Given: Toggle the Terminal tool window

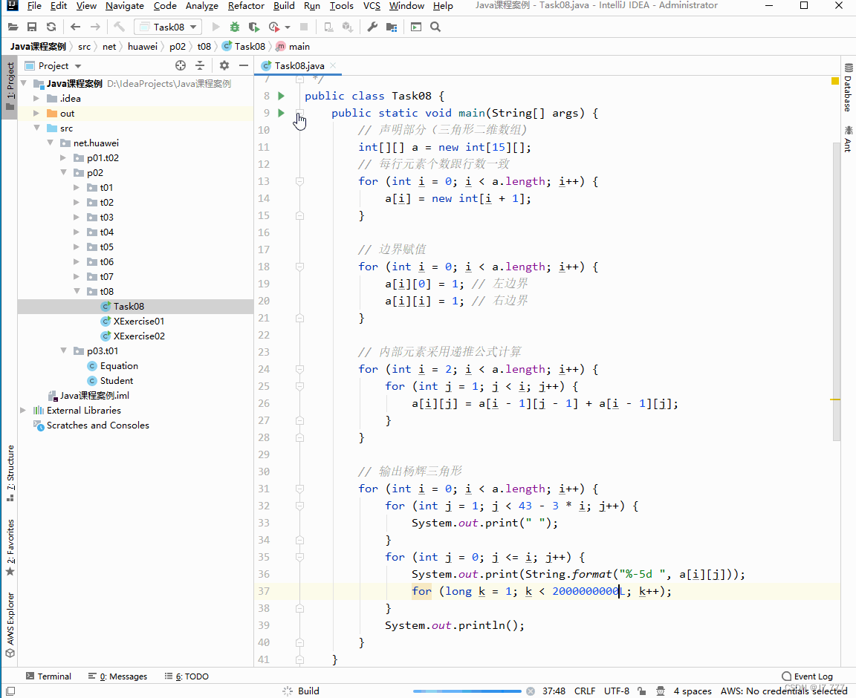Looking at the screenshot, I should tap(48, 676).
